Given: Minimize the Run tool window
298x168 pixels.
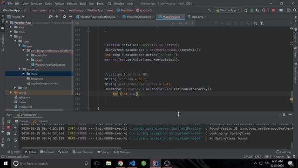Looking at the screenshot, I should [x=290, y=115].
